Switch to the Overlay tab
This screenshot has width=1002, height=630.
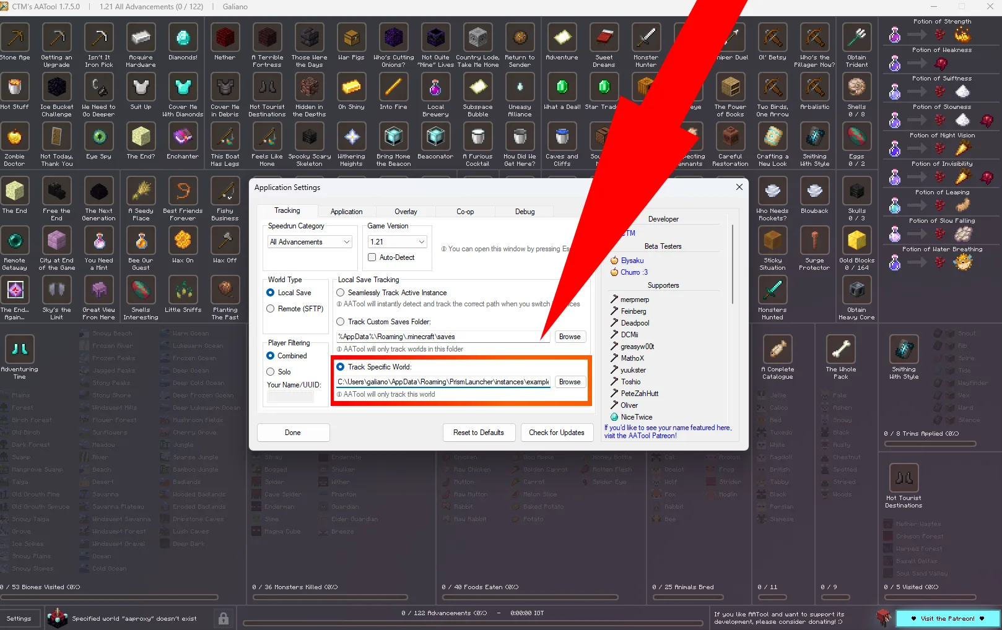pyautogui.click(x=406, y=212)
